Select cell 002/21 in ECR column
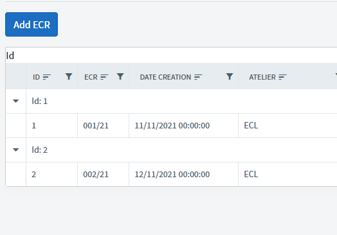This screenshot has height=235, width=337. click(x=103, y=174)
